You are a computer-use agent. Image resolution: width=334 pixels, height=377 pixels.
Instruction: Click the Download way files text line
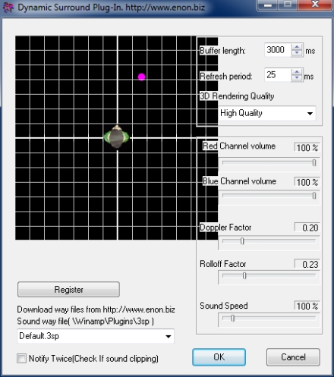96,309
